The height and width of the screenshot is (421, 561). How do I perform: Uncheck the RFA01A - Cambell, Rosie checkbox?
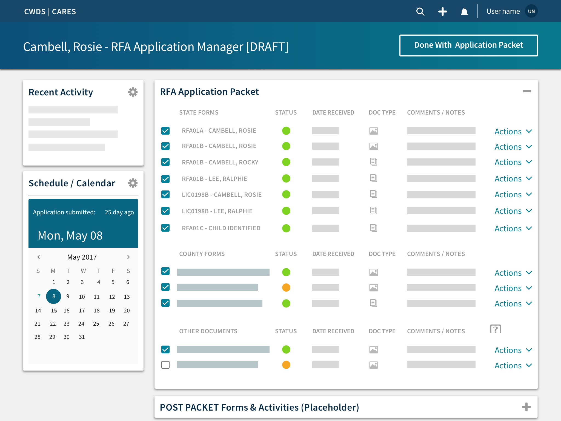165,131
